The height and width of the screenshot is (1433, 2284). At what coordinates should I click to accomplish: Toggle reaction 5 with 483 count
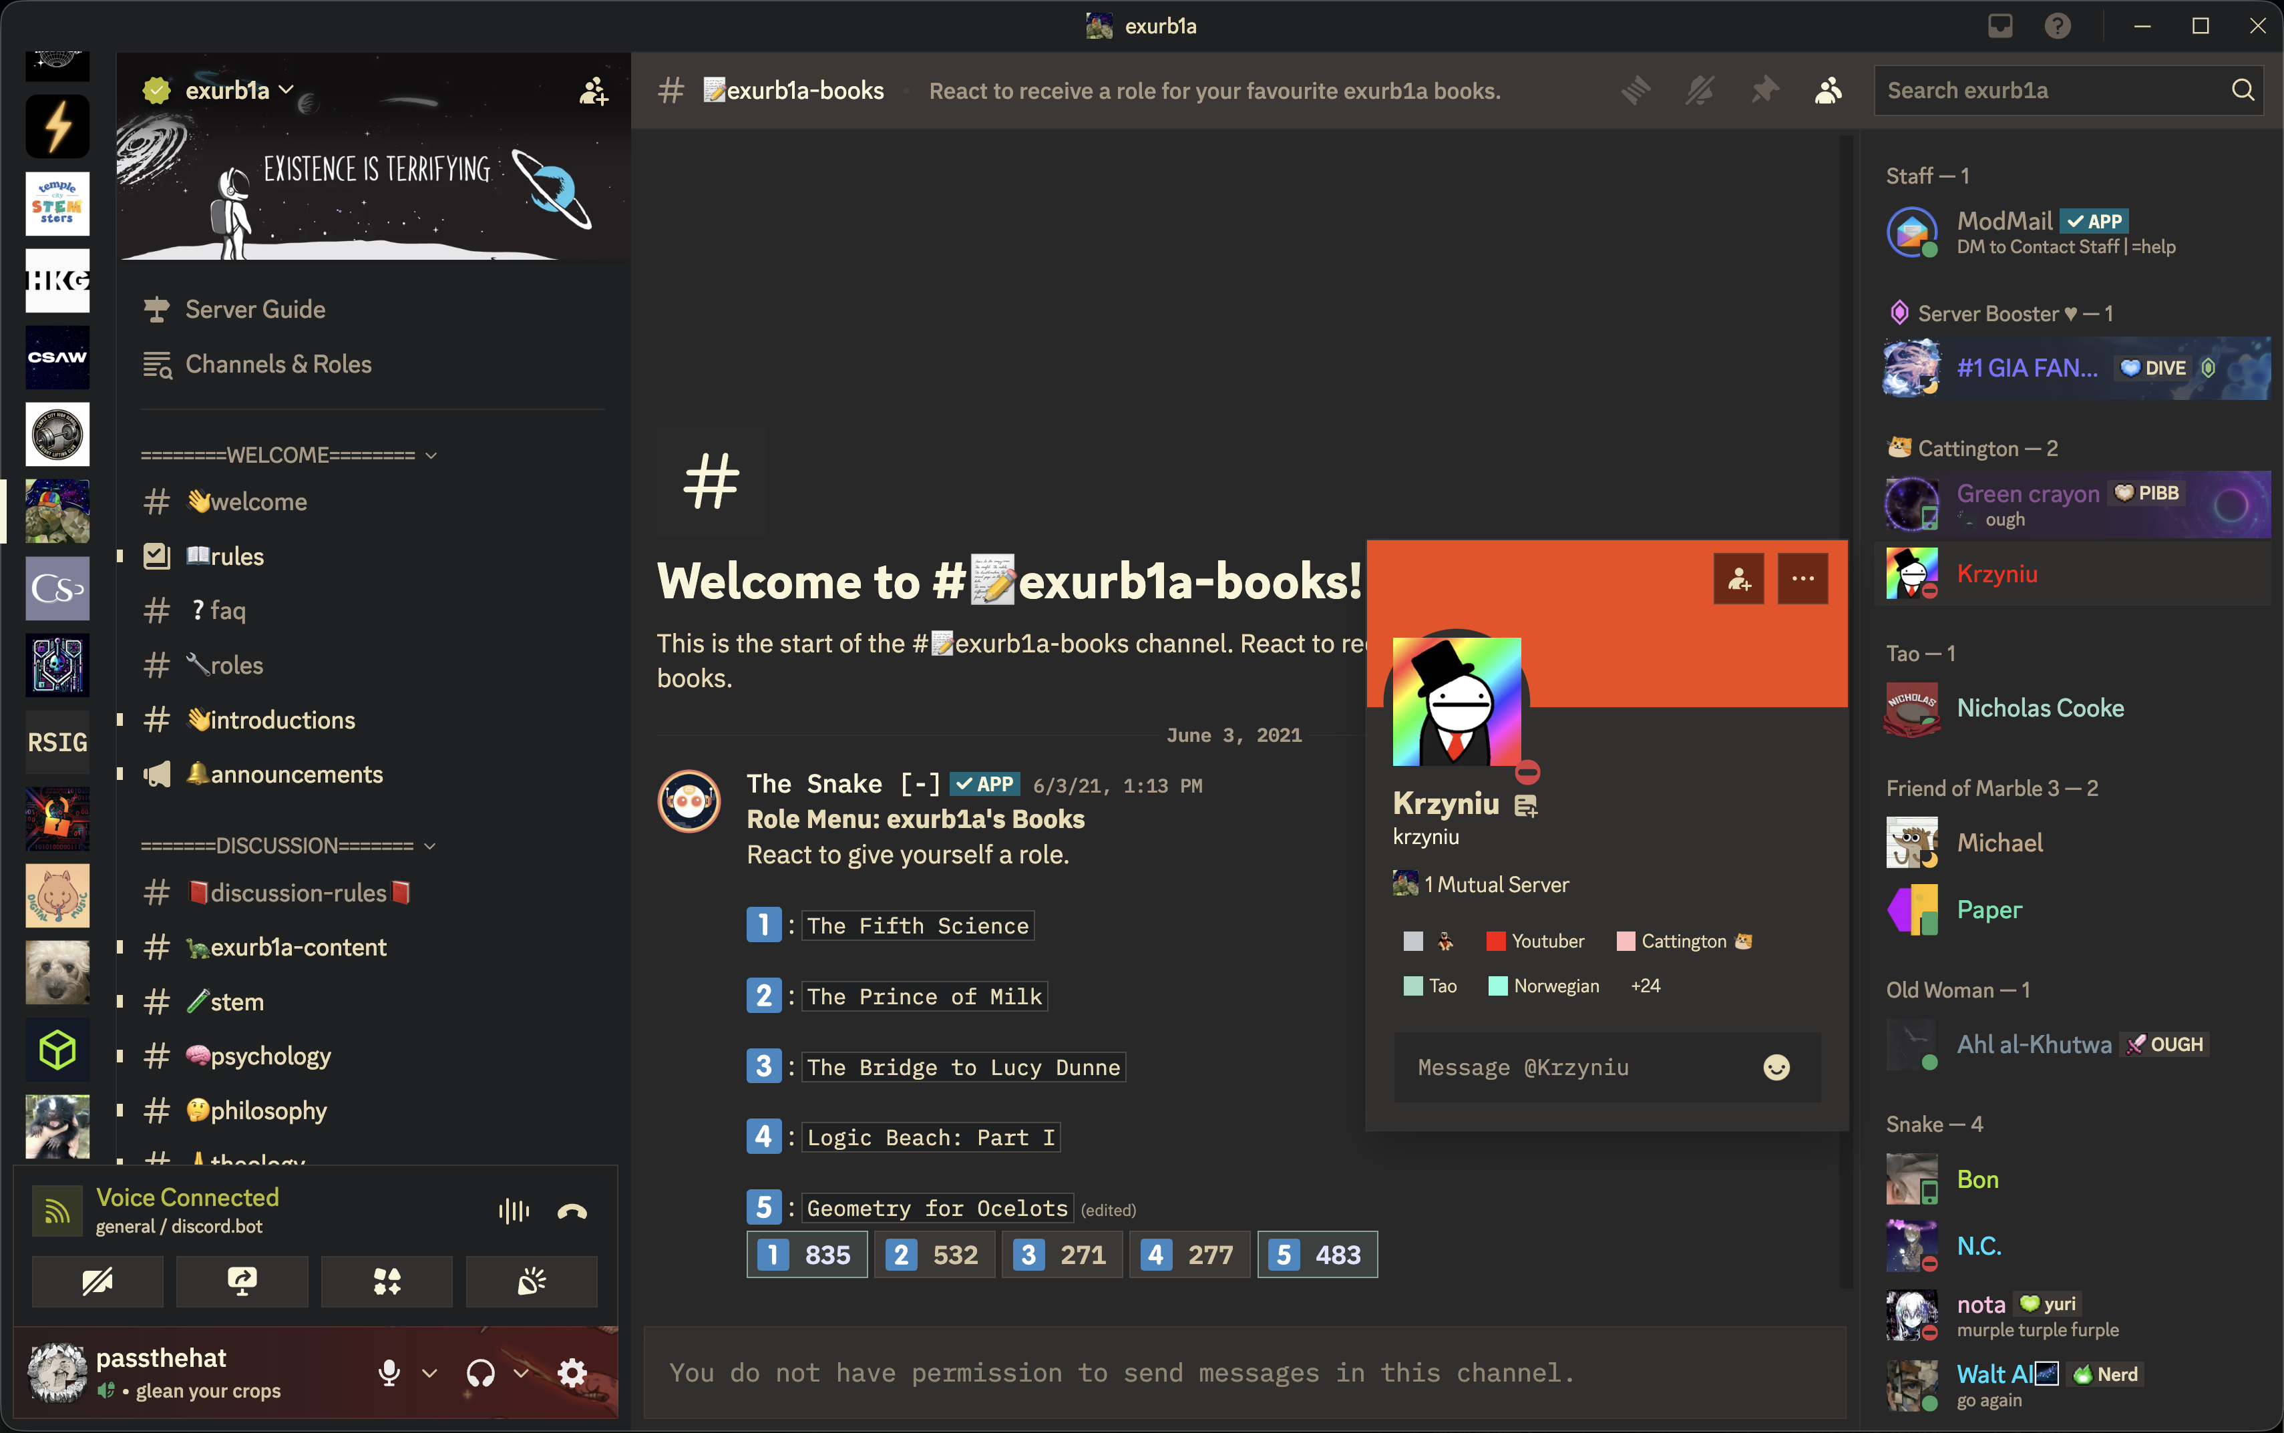tap(1318, 1255)
